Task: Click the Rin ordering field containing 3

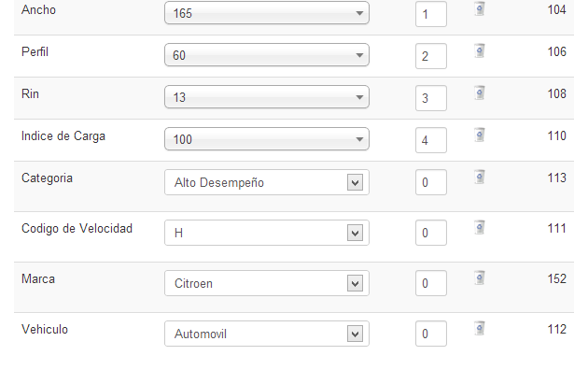Action: (x=431, y=98)
